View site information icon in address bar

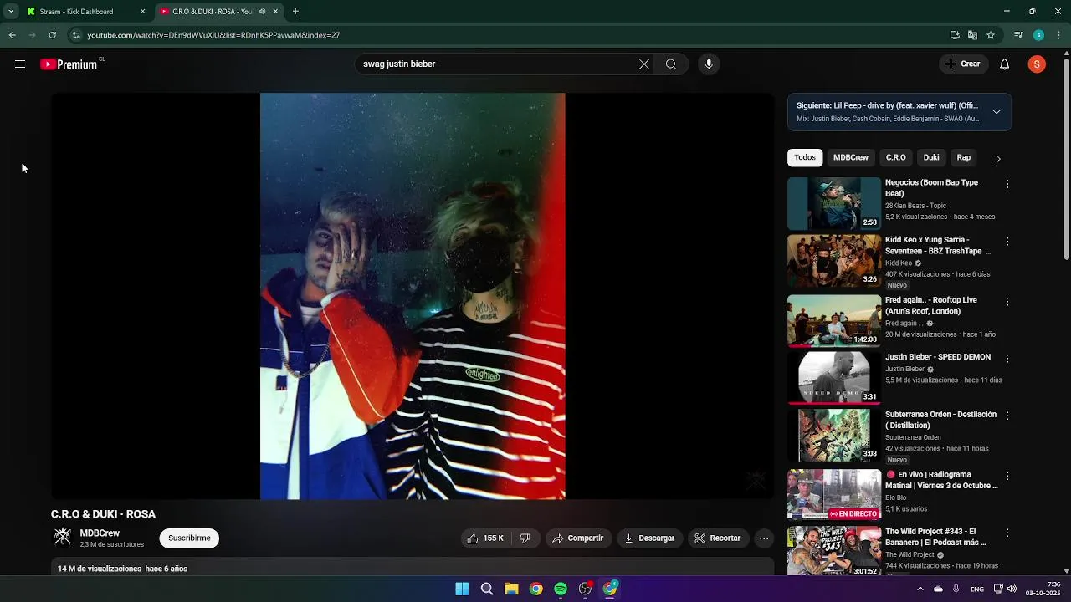coord(76,35)
